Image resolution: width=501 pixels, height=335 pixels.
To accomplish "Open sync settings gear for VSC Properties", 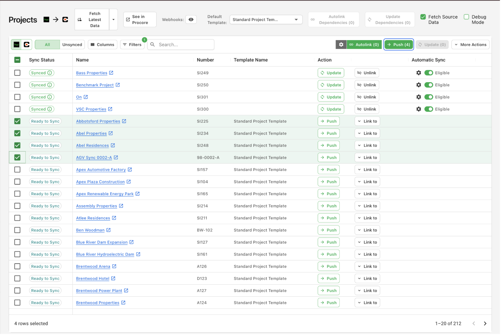I will click(418, 109).
